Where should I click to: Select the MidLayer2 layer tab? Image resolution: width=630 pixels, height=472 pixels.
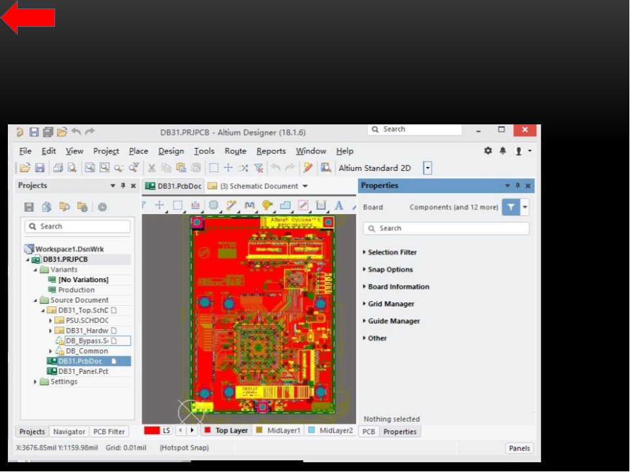click(330, 430)
